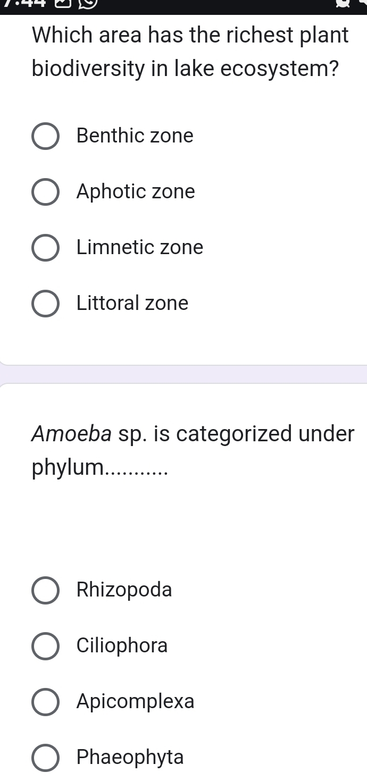Tap the Rhizopoda answer label
This screenshot has width=367, height=781.
coord(124,590)
